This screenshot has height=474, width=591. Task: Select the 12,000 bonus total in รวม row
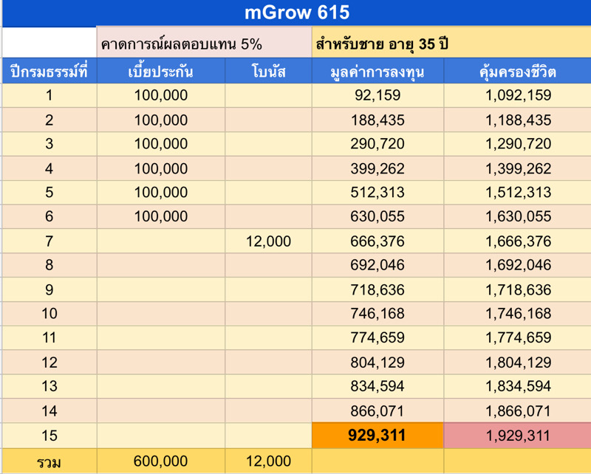268,461
